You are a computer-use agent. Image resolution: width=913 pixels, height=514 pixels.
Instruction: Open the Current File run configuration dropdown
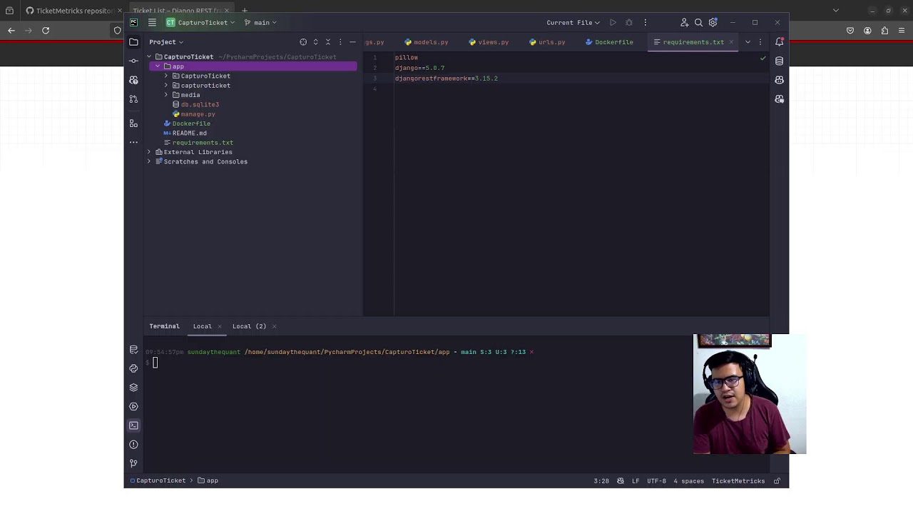(x=573, y=23)
